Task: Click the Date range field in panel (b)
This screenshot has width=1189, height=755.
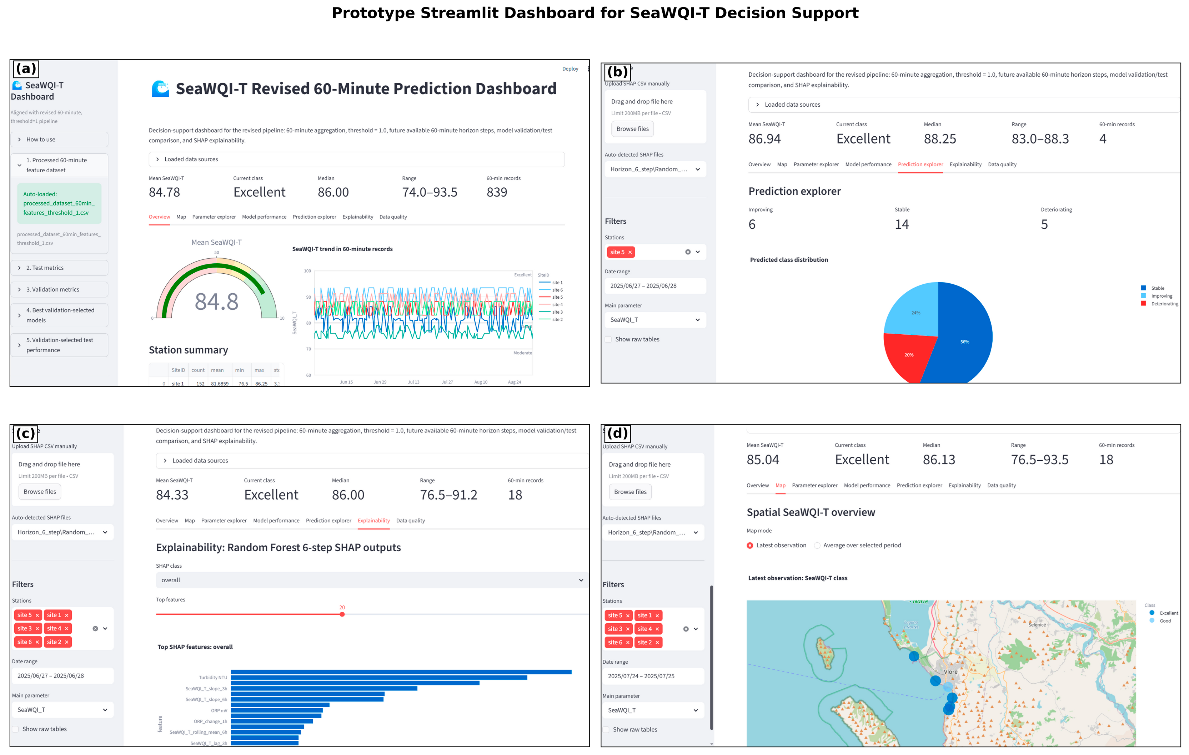Action: point(655,286)
